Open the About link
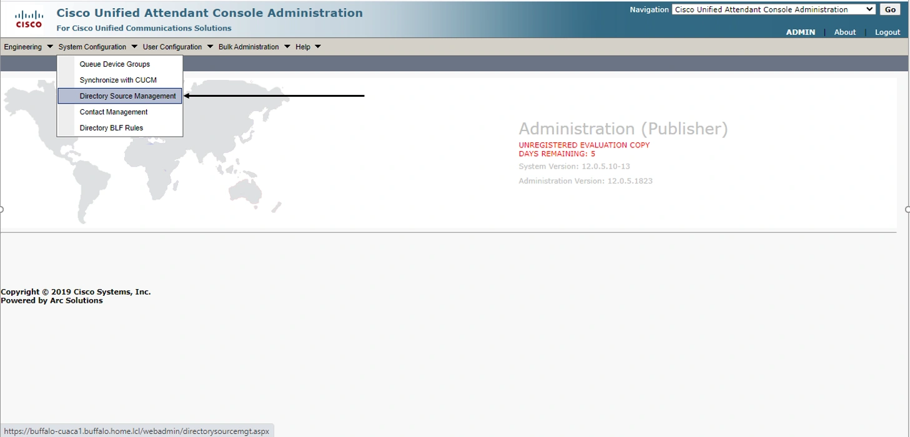 click(845, 32)
